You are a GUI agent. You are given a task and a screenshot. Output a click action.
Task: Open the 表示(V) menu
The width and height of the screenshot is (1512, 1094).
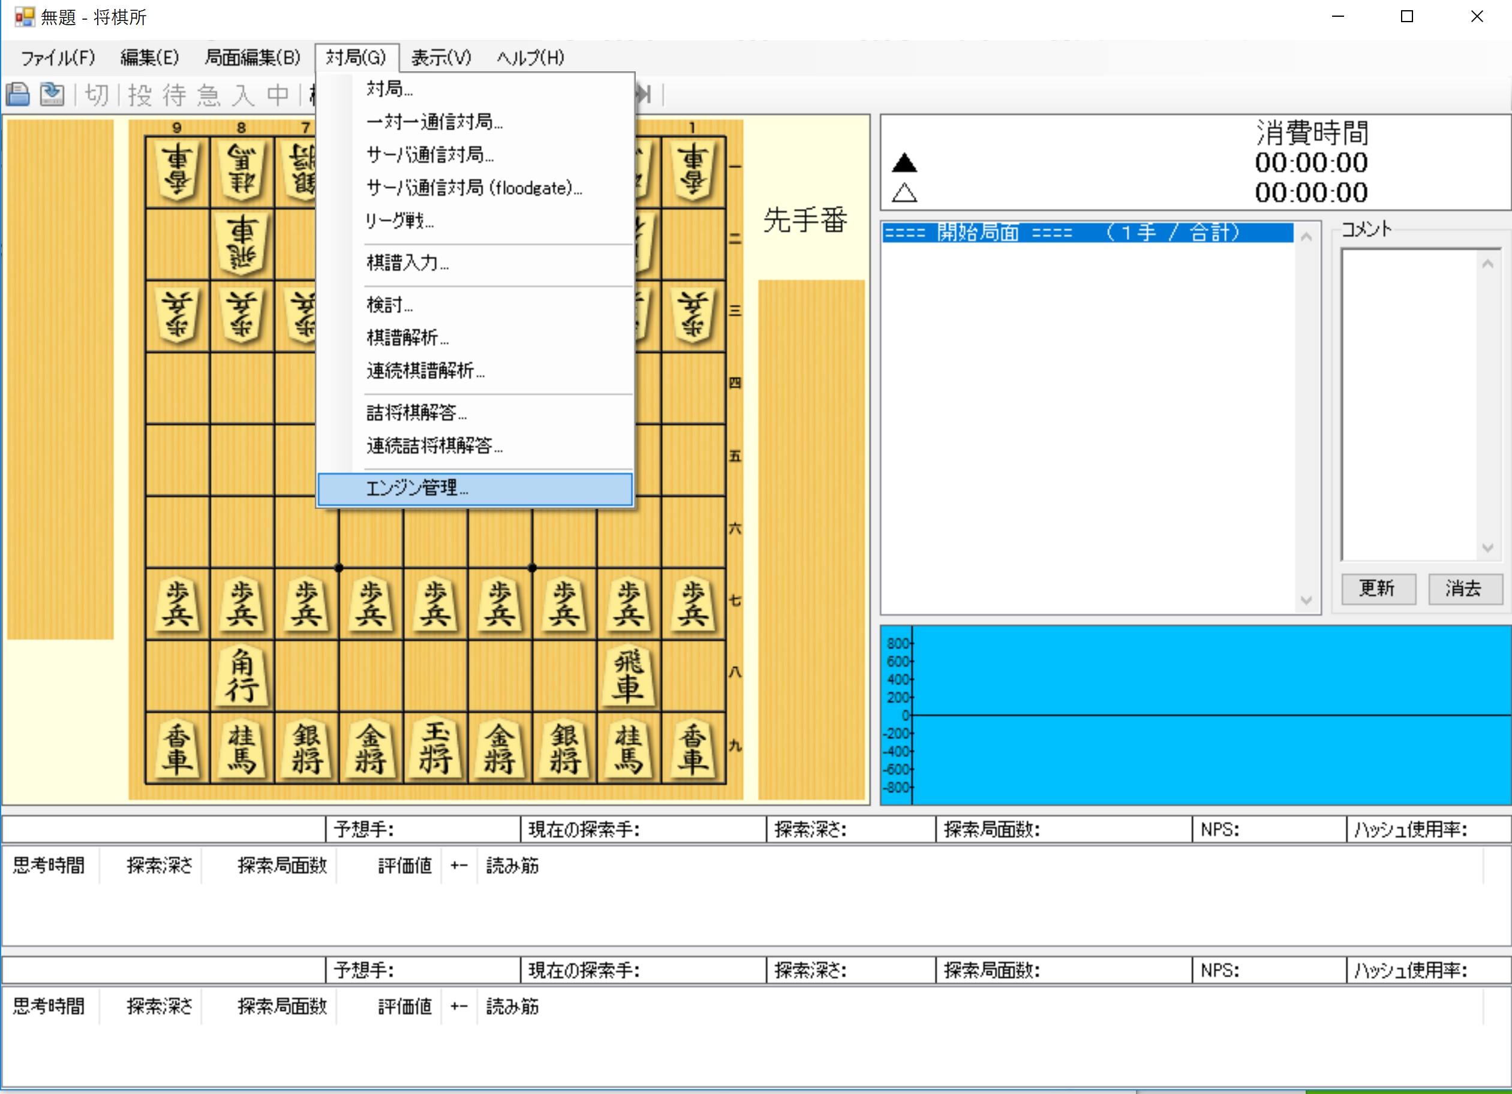tap(441, 58)
